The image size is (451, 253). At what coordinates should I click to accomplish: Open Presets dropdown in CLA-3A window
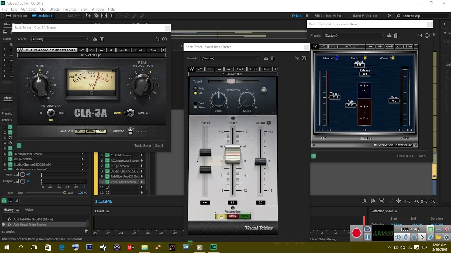58,39
